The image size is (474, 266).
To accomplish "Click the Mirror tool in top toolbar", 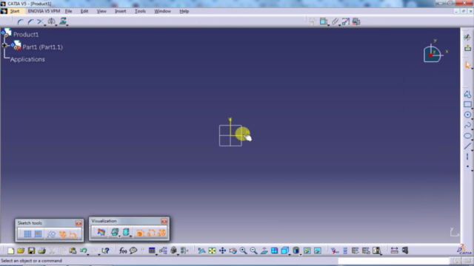I will [x=51, y=21].
